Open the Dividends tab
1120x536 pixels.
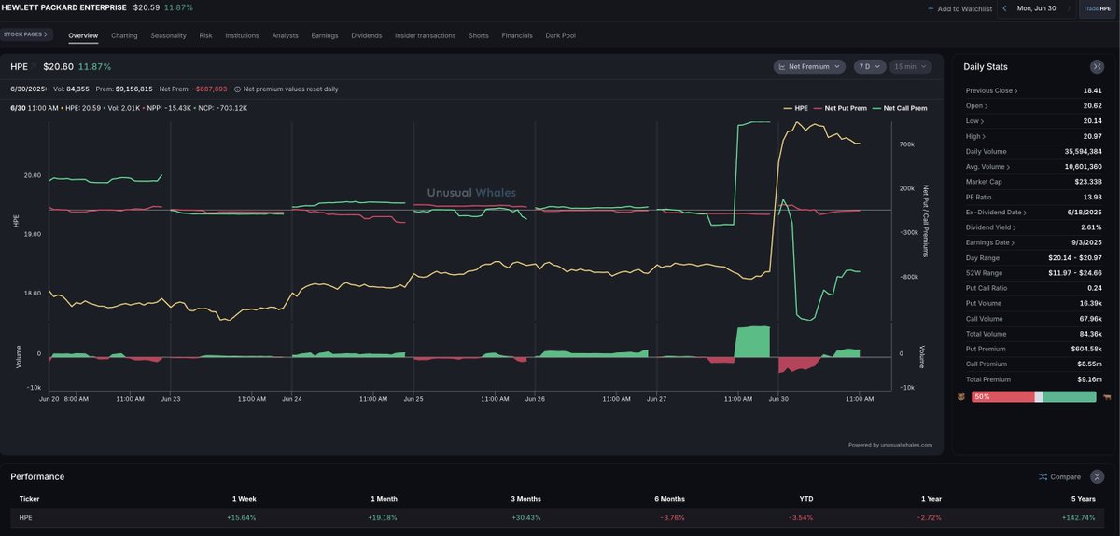point(366,35)
